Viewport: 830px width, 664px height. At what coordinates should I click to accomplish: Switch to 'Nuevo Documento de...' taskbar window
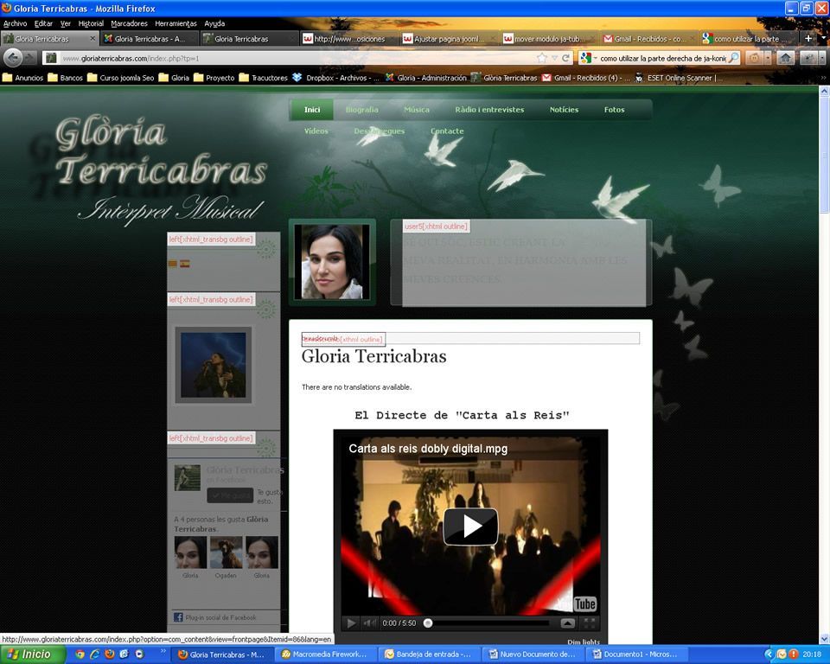(532, 654)
